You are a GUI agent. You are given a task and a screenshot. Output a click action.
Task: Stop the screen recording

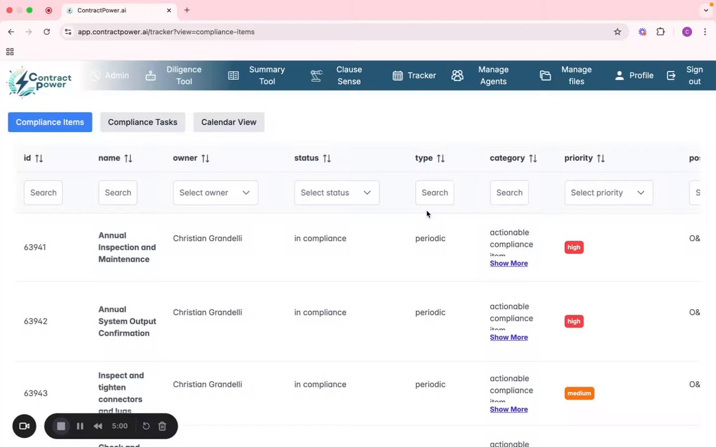tap(61, 426)
